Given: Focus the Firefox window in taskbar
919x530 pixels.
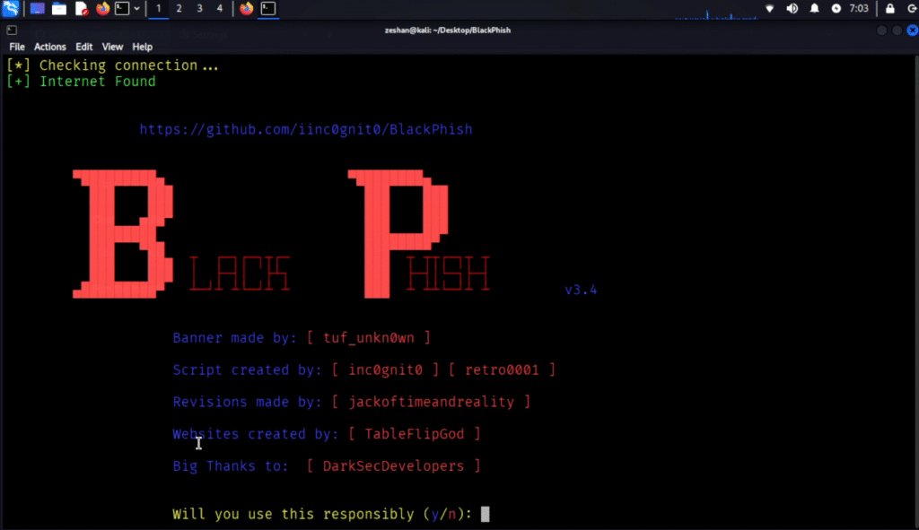Looking at the screenshot, I should coord(247,8).
